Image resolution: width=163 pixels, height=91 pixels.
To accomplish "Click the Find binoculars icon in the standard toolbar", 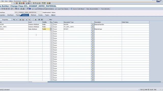I will [29, 3].
